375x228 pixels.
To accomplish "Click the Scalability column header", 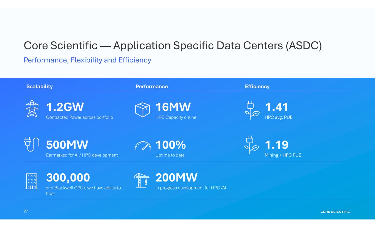I will (x=40, y=87).
